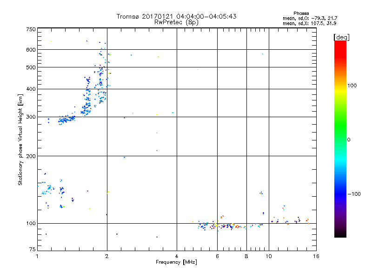This screenshot has width=372, height=279.
Task: Click the '[deg]' colorbar unit label
Action: pyautogui.click(x=341, y=37)
